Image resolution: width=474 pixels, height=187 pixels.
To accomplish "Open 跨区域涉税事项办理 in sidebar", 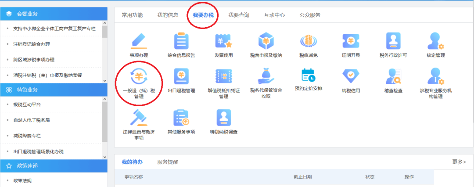I will click(x=34, y=60).
